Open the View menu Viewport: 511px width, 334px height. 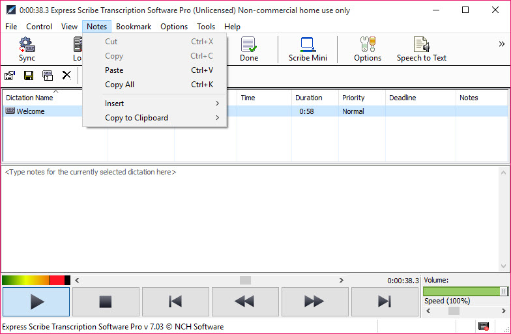[69, 26]
